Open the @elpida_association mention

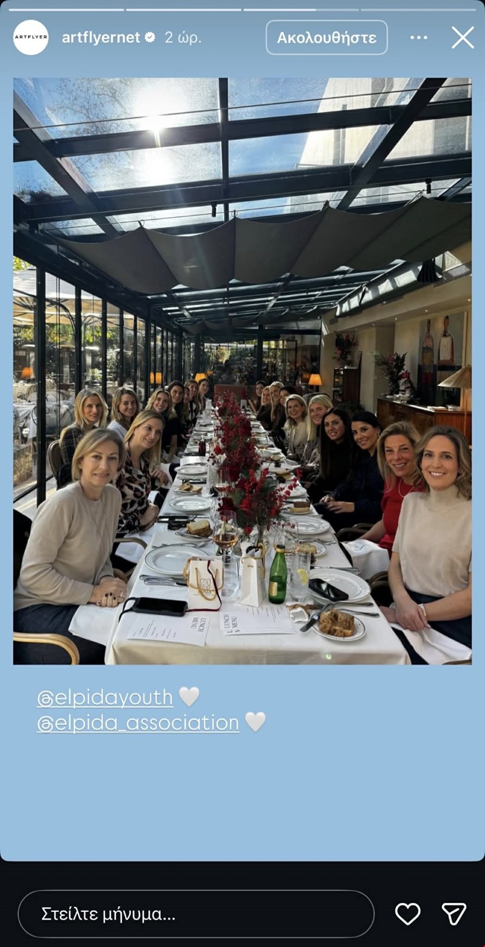point(138,722)
